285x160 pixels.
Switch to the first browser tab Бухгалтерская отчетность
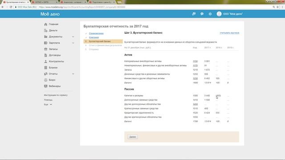tap(16, 2)
